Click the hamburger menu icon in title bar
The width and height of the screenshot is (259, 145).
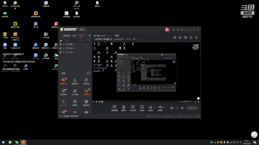pyautogui.click(x=186, y=30)
